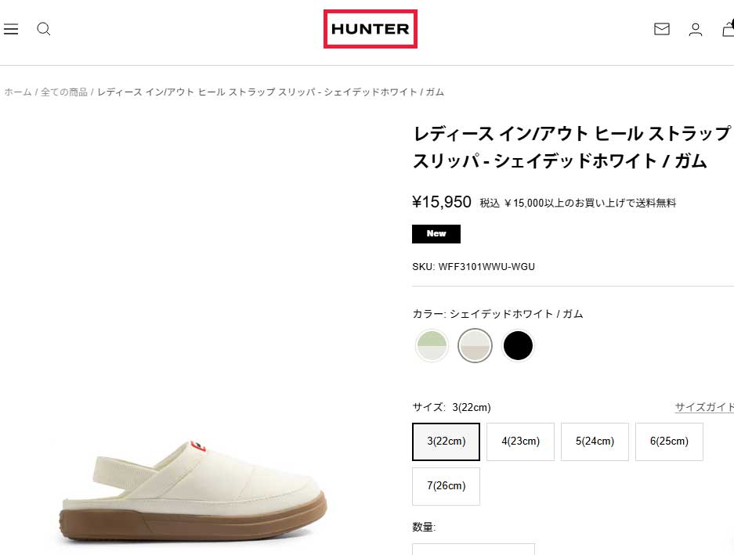Choose size 7(26cm)
Screen dimensions: 734x555
tap(446, 486)
